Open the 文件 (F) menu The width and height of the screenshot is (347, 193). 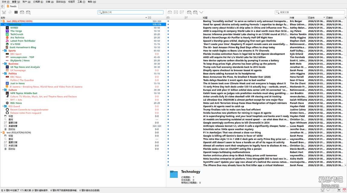(x=5, y=2)
